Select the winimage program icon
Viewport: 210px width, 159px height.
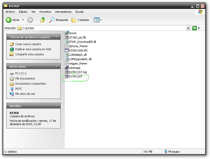(67, 68)
